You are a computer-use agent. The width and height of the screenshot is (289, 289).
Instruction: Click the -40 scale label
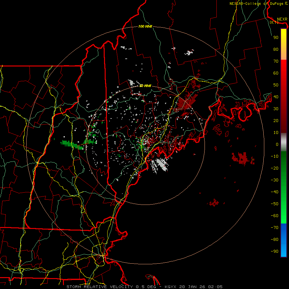click(x=275, y=192)
